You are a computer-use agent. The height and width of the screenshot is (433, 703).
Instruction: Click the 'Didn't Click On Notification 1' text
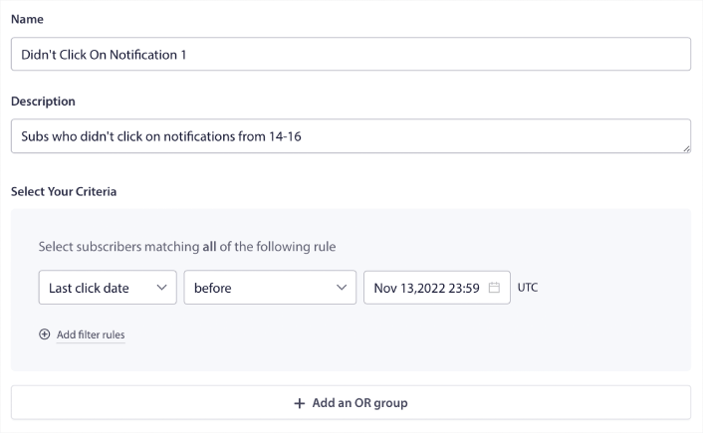[104, 55]
